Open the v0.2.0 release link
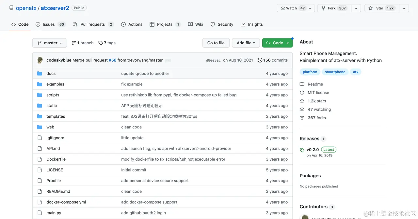Screen dimensions: 418x219 tap(313, 150)
